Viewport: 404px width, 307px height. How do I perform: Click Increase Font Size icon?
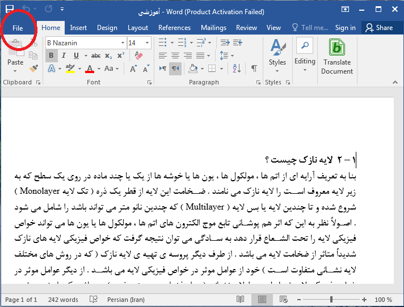coord(133,69)
